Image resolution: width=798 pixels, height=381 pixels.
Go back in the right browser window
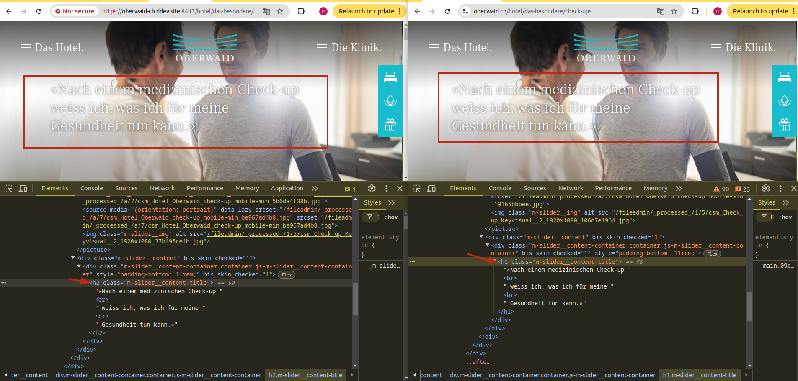(417, 11)
